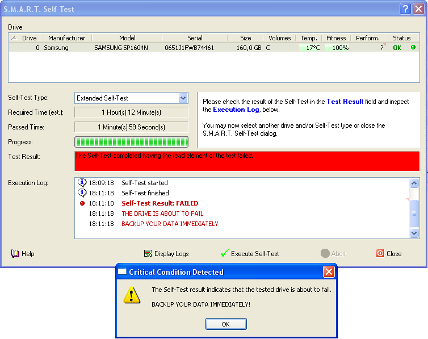Screen dimensions: 428x339
Task: Click the Help book icon
Action: tap(15, 254)
